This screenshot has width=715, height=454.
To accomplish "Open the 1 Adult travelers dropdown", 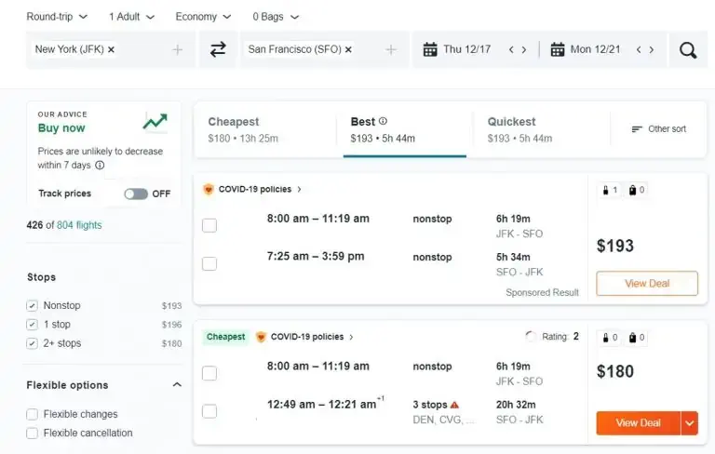I will pyautogui.click(x=132, y=17).
